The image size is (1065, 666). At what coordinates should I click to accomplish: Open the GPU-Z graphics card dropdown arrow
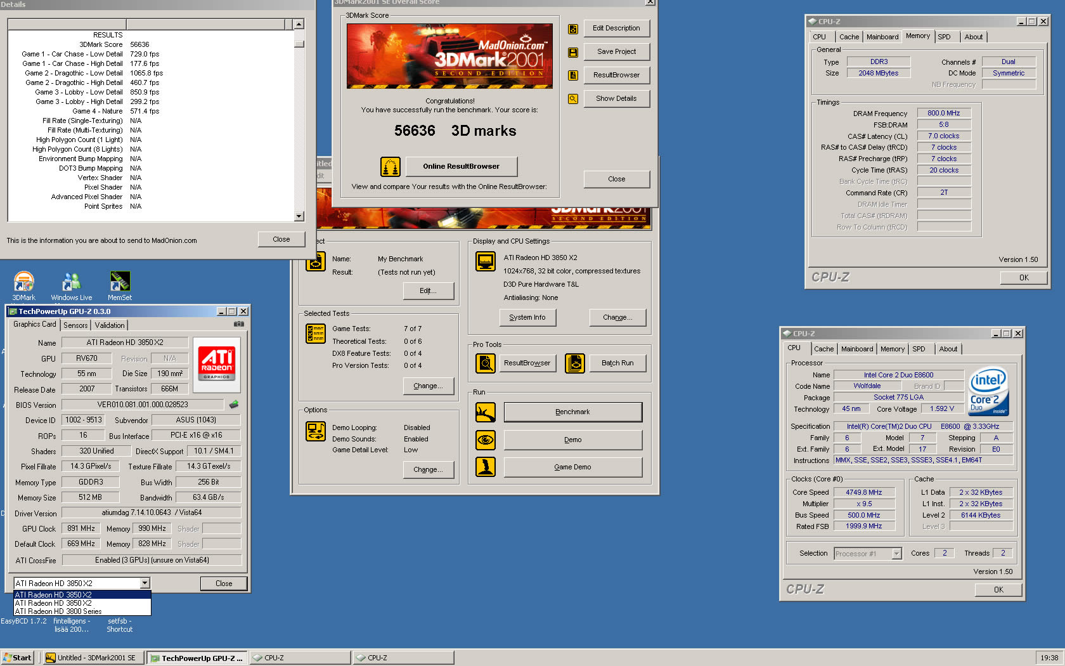click(145, 583)
